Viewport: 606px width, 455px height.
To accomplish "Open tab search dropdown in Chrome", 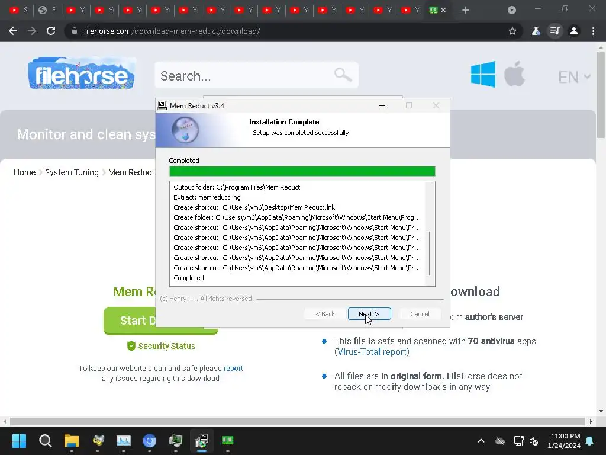I will [x=512, y=10].
